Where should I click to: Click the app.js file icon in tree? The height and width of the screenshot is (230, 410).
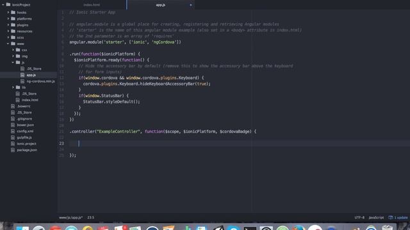click(22, 75)
